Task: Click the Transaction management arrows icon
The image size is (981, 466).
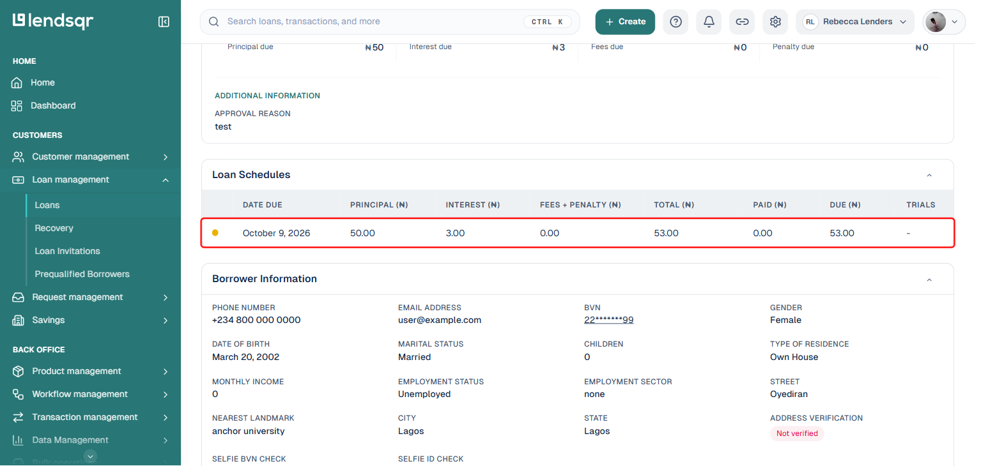Action: [19, 417]
